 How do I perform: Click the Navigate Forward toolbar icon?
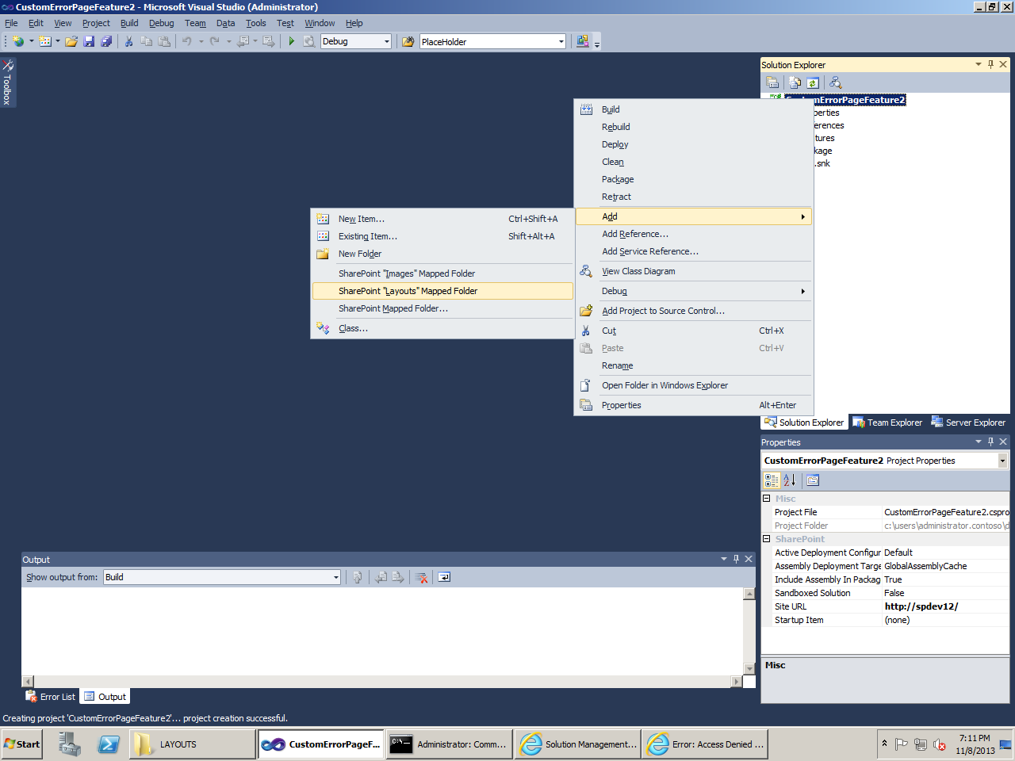pyautogui.click(x=269, y=41)
